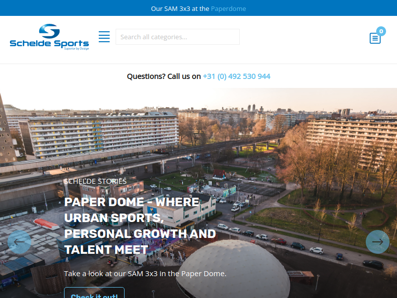
Task: Click the Paper Dome slide headline
Action: click(140, 226)
